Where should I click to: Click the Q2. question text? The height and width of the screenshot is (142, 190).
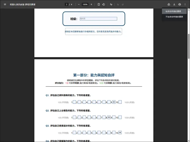point(68,111)
